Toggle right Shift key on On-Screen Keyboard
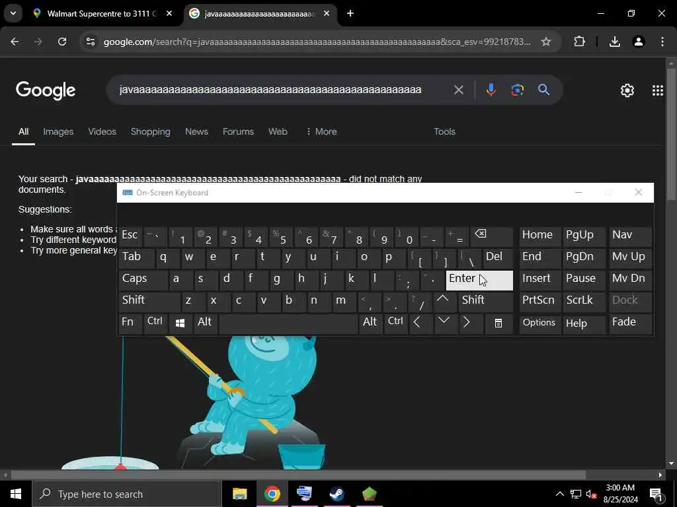Image resolution: width=677 pixels, height=507 pixels. [x=486, y=301]
